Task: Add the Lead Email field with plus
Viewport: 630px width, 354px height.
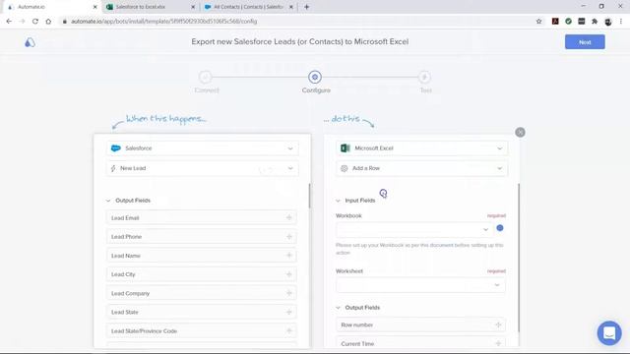Action: pyautogui.click(x=288, y=217)
